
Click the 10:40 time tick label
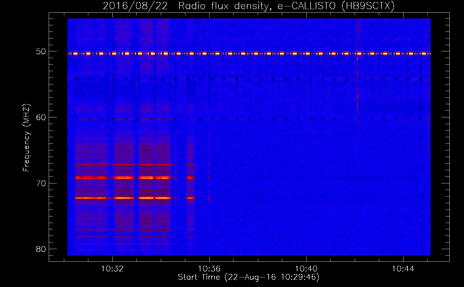pos(306,269)
